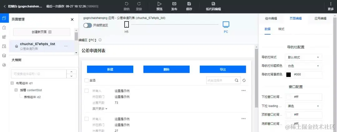Screen dimensions: 337x132
Task: Click the outline search field 可搜索组件名称 / ID
Action: [x=39, y=74]
